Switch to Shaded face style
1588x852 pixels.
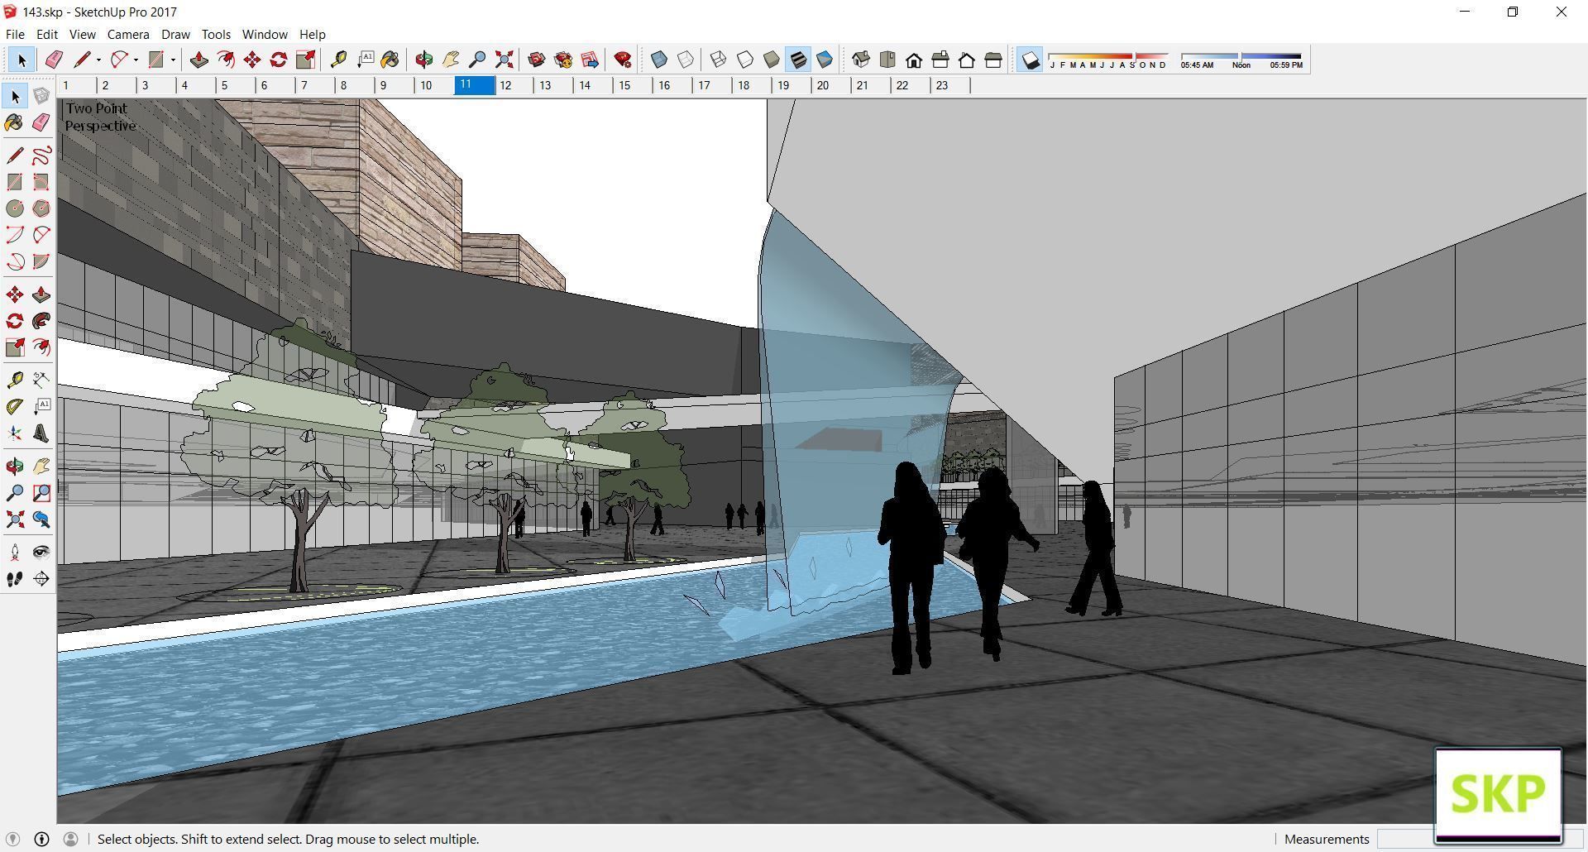coord(771,60)
